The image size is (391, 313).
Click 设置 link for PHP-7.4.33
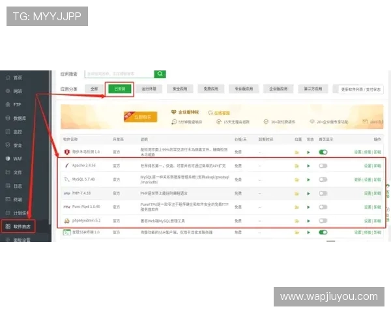click(x=368, y=193)
